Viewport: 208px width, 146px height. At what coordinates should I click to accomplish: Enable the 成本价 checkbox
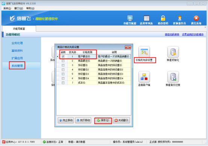(x=63, y=83)
